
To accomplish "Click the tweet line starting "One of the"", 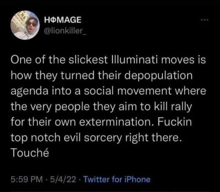I will pyautogui.click(x=108, y=60).
